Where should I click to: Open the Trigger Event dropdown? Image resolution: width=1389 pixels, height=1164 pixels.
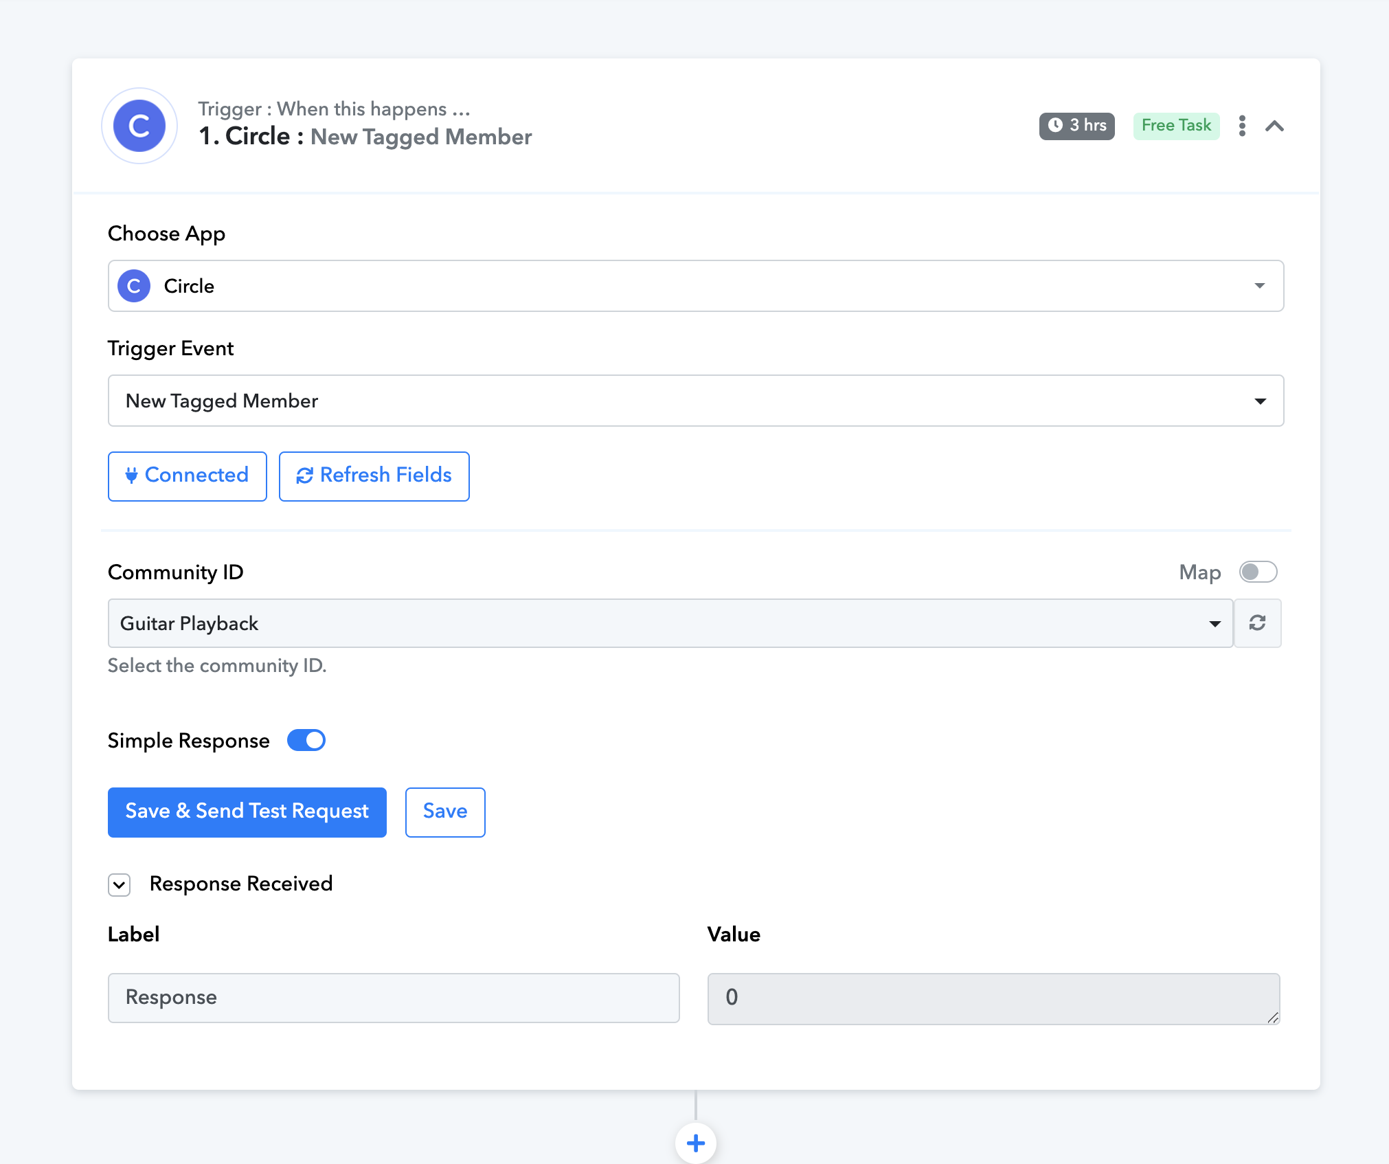click(695, 401)
